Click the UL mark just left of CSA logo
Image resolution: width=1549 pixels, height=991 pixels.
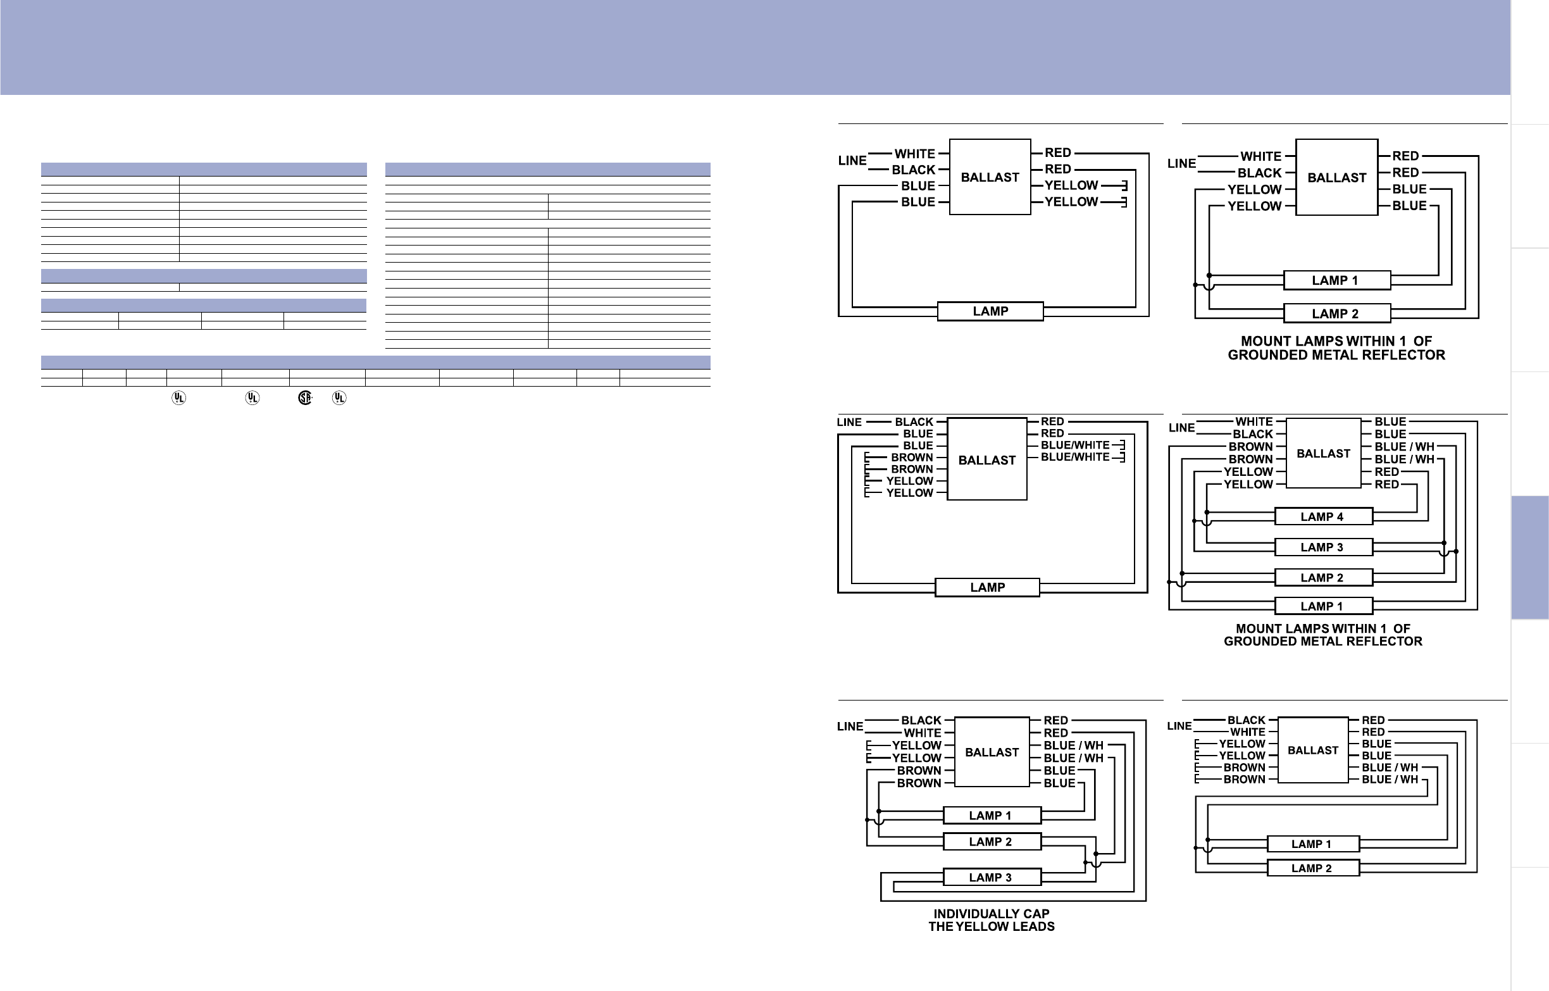point(252,398)
